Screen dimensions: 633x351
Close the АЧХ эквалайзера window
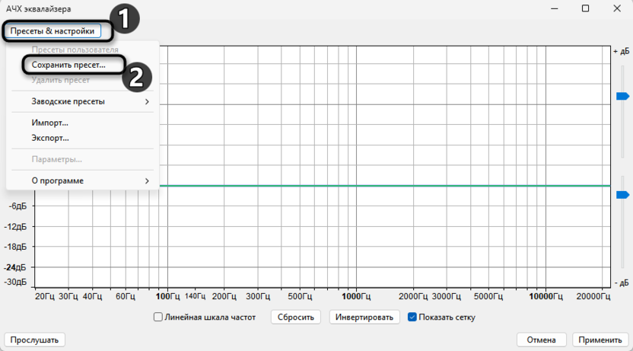(617, 8)
